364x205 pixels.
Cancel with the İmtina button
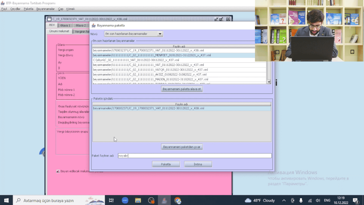click(198, 164)
